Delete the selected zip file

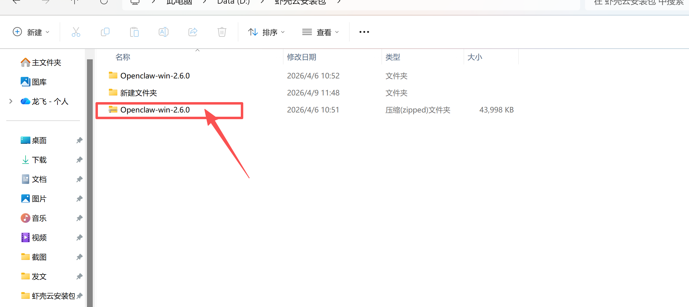(222, 32)
